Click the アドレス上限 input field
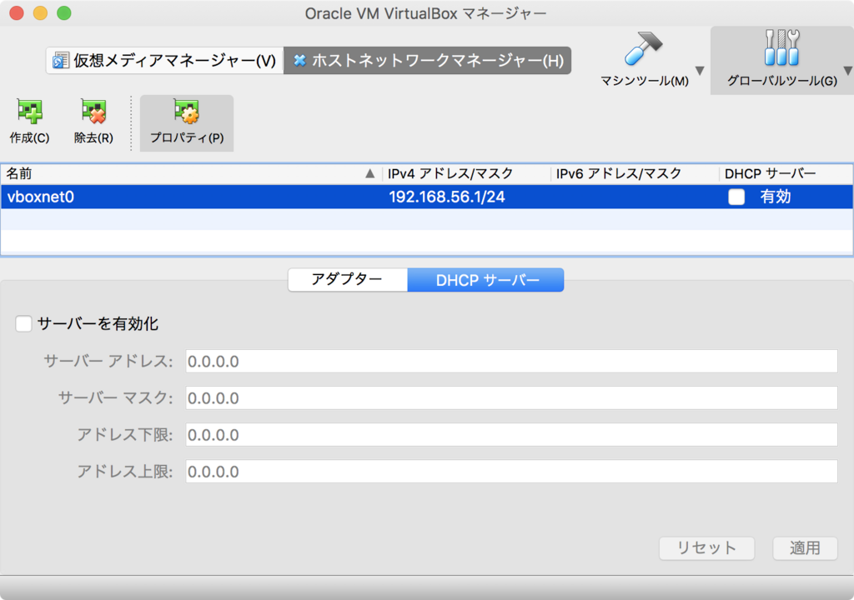The height and width of the screenshot is (600, 854). tap(511, 472)
